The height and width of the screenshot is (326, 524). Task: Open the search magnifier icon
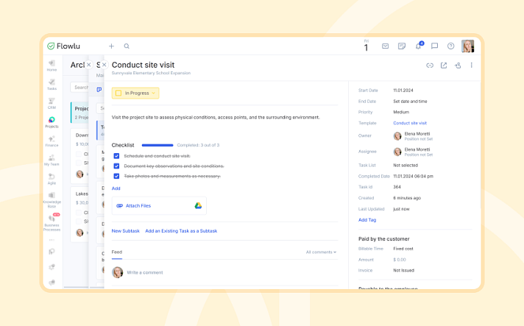[127, 46]
